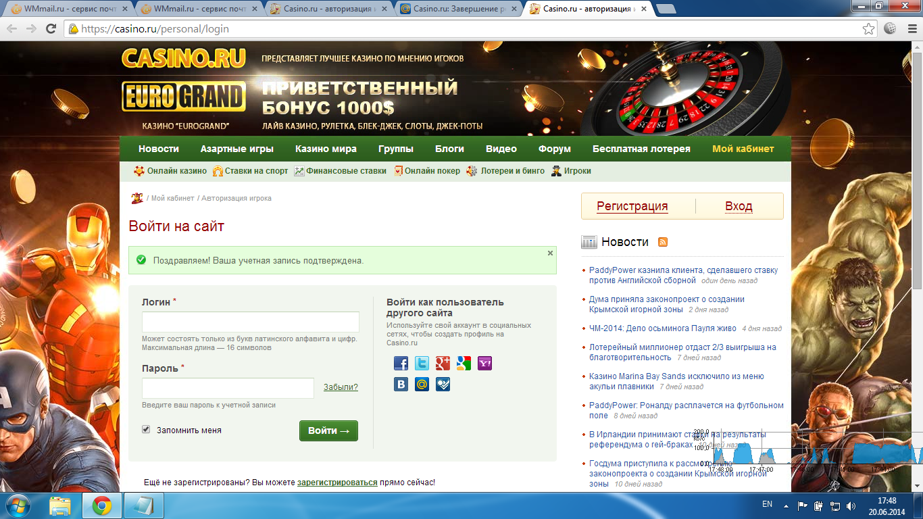Sign in with the Twitter icon

point(422,364)
